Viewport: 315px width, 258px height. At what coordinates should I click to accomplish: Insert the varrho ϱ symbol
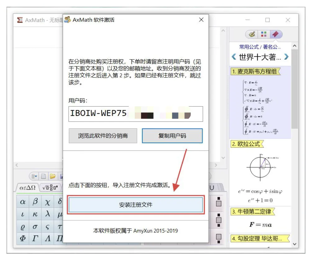click(23, 226)
